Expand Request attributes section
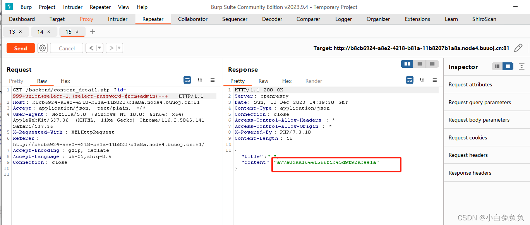Screen dimensions: 530x225 (487, 84)
